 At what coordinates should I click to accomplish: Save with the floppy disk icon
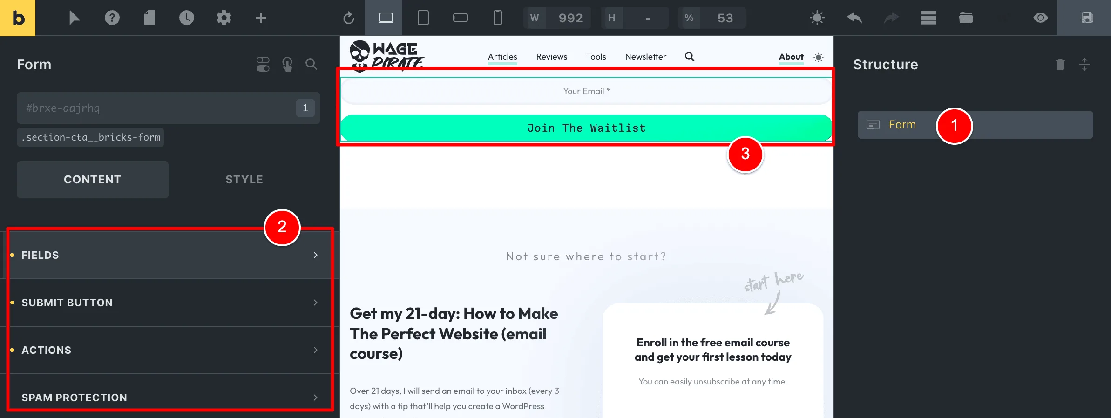pyautogui.click(x=1087, y=18)
